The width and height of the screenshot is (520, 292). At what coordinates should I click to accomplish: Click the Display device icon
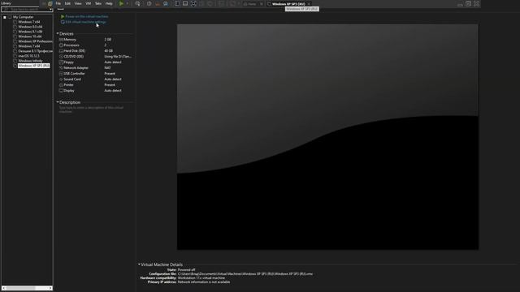[61, 90]
